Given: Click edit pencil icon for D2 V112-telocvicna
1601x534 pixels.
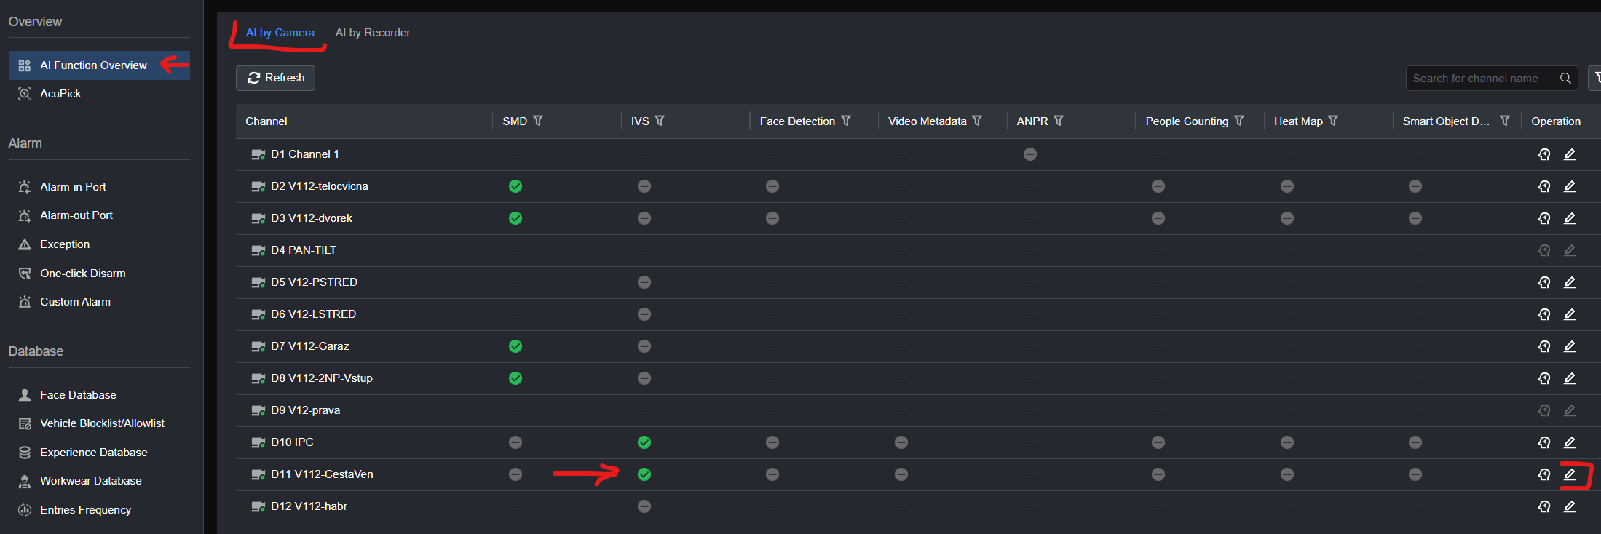Looking at the screenshot, I should point(1570,186).
